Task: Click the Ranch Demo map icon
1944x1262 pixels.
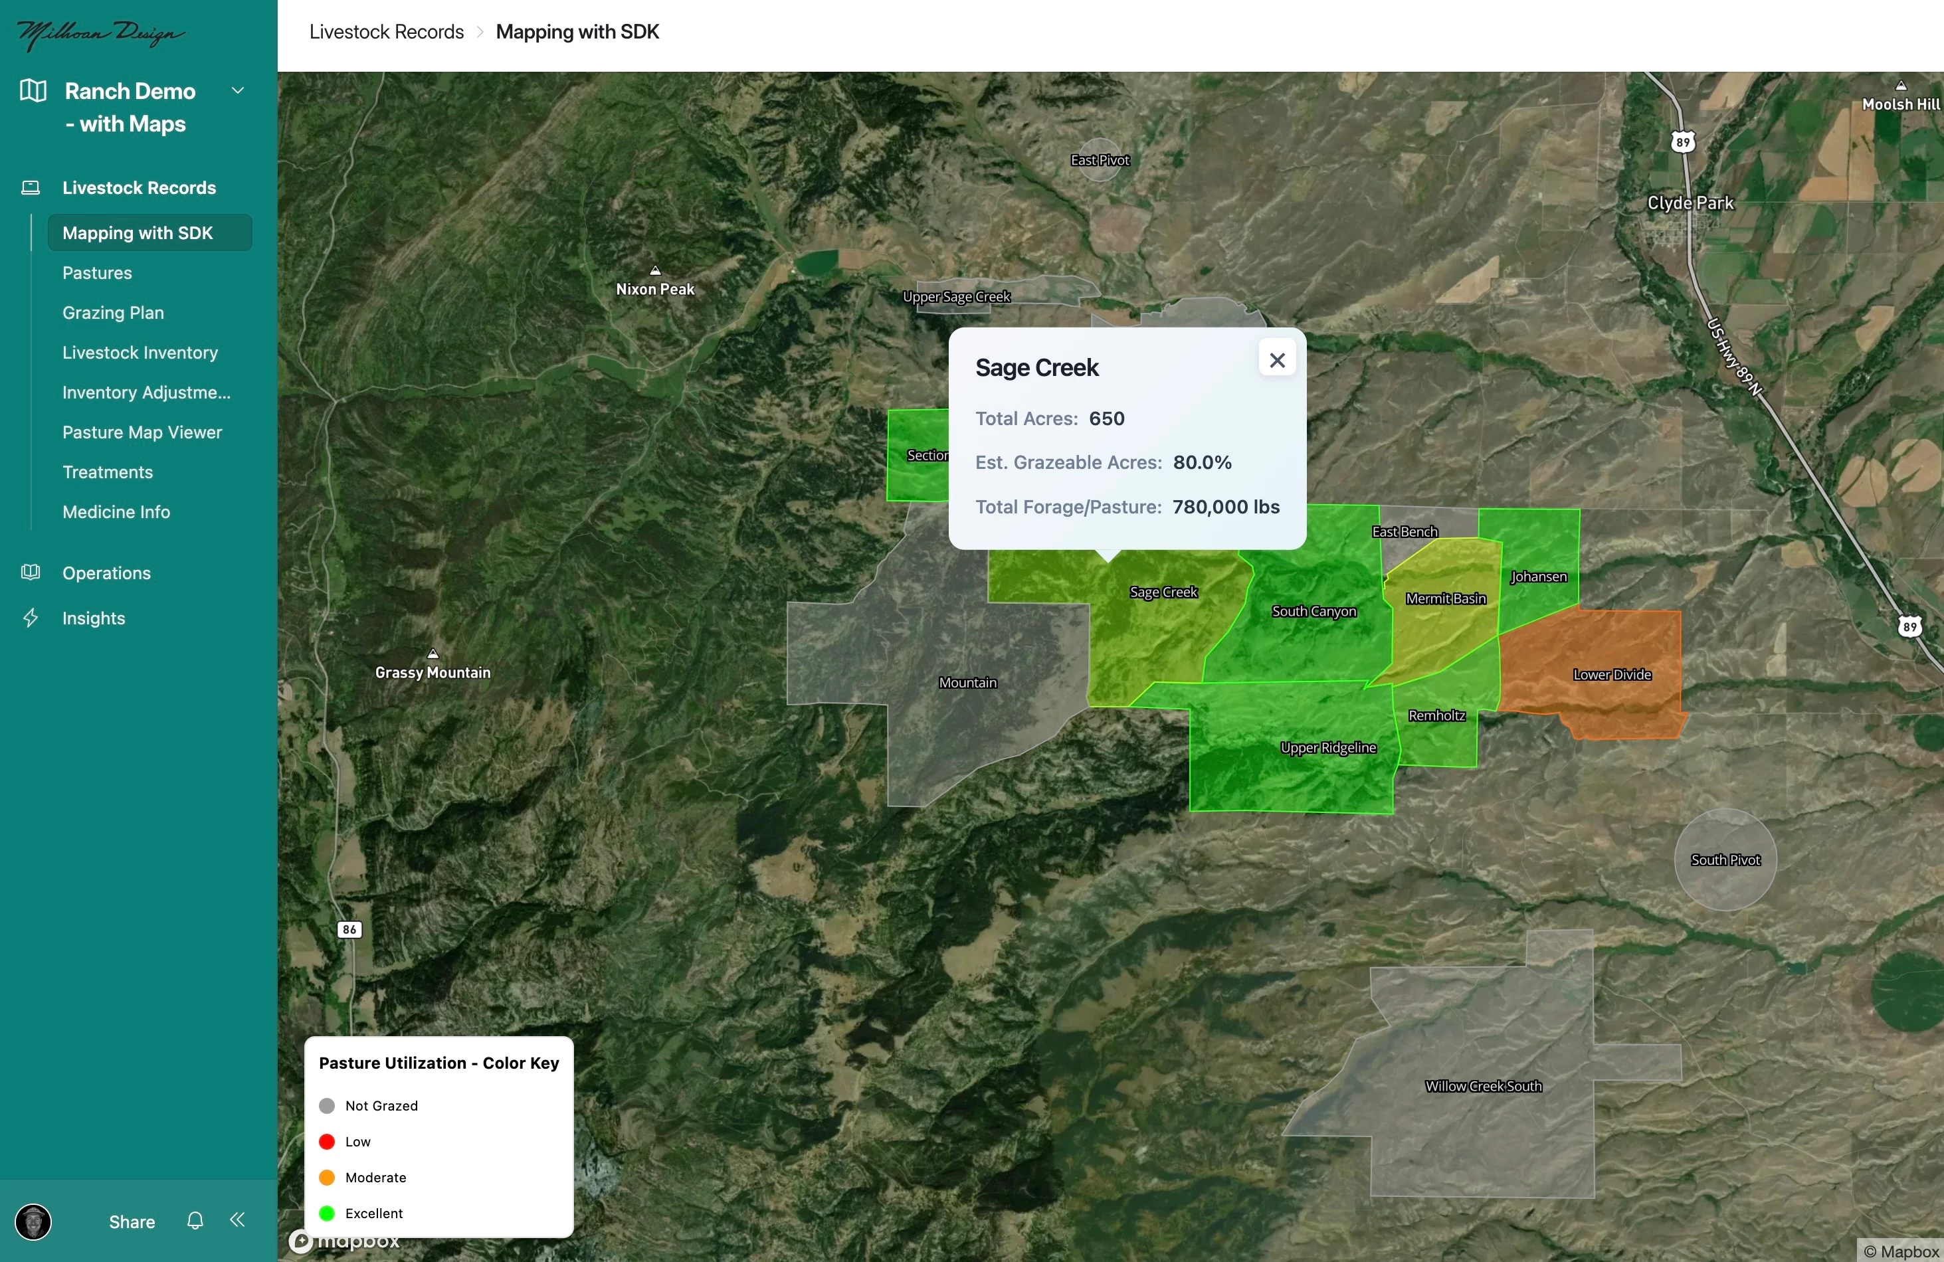Action: pos(33,91)
